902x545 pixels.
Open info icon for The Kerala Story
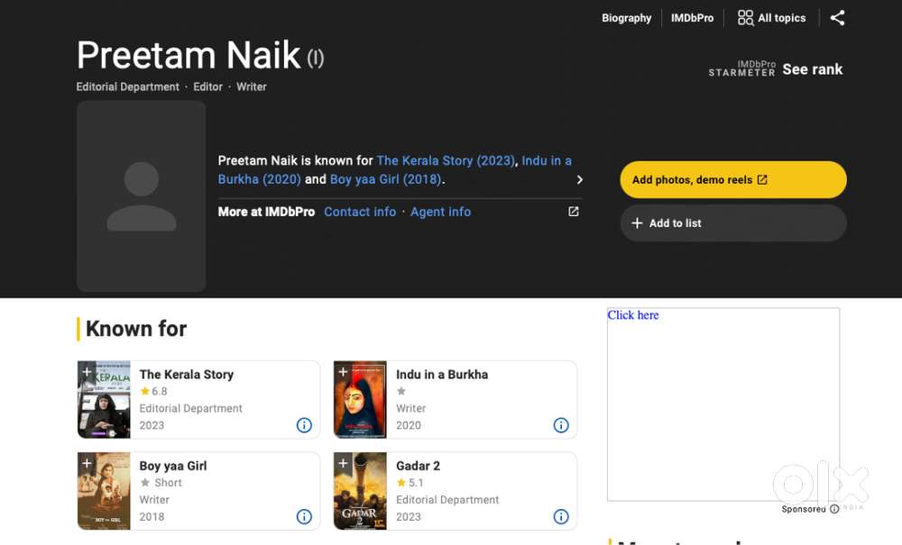304,425
